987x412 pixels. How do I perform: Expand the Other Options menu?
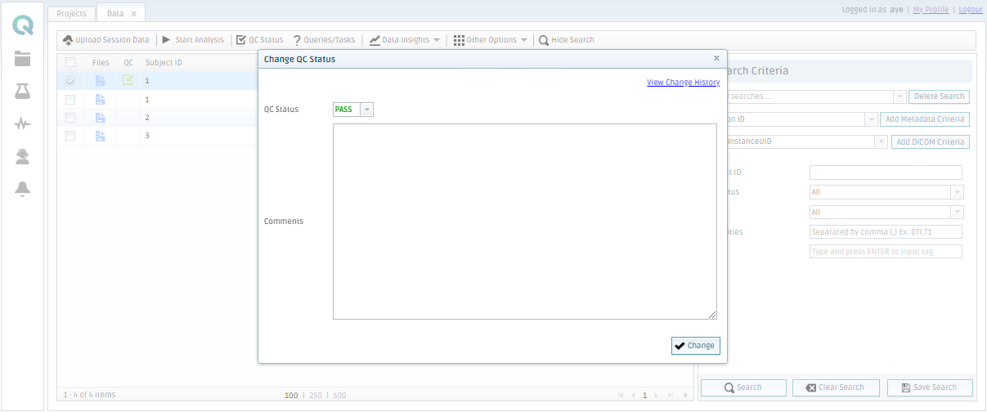(491, 40)
